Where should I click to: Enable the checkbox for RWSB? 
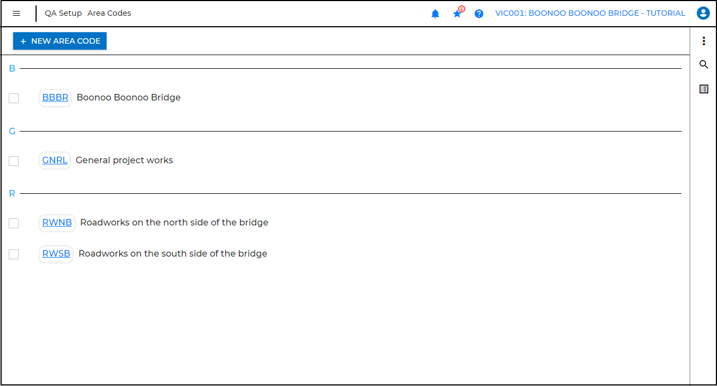point(14,254)
